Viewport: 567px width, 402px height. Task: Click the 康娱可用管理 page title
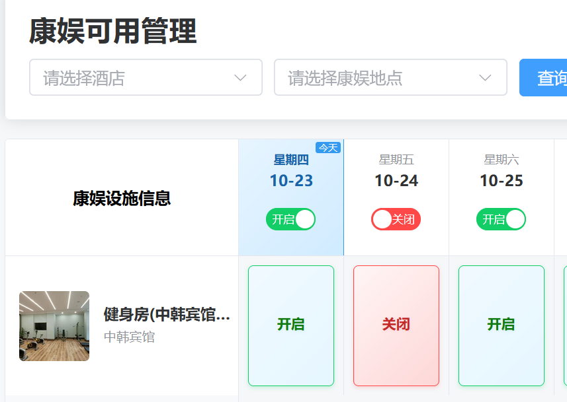coord(112,32)
